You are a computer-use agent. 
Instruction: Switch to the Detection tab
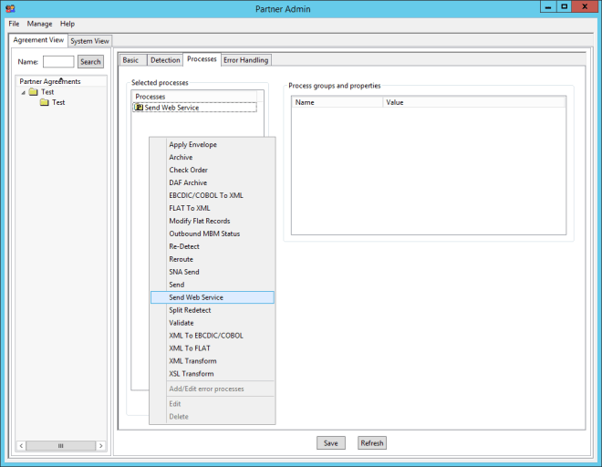click(165, 60)
